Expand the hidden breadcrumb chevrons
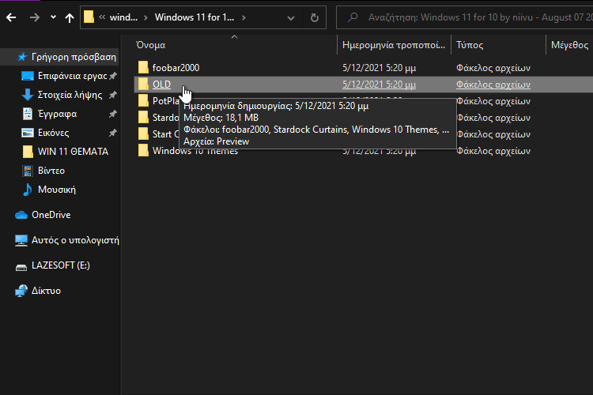The height and width of the screenshot is (395, 593). (102, 17)
